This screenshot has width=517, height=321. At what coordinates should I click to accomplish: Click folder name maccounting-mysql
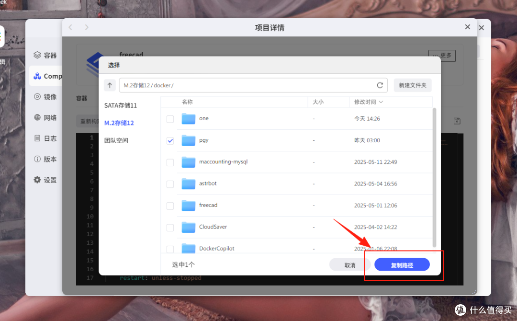(223, 161)
